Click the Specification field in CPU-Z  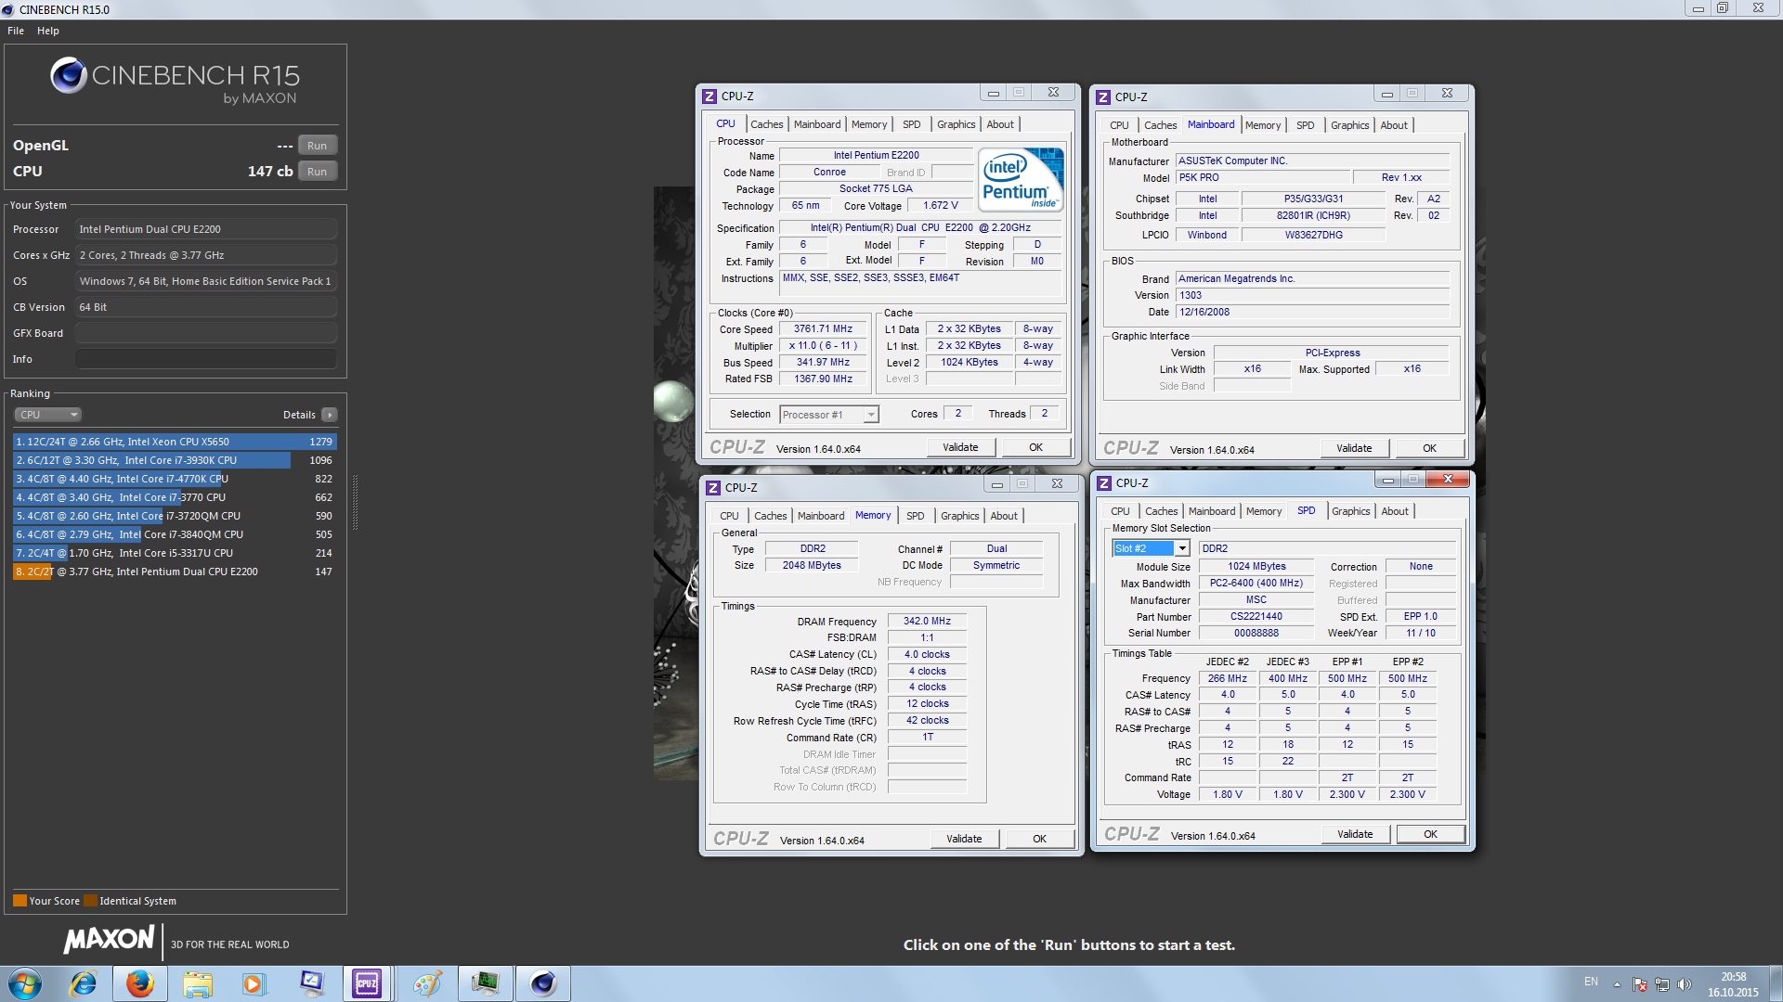coord(919,228)
